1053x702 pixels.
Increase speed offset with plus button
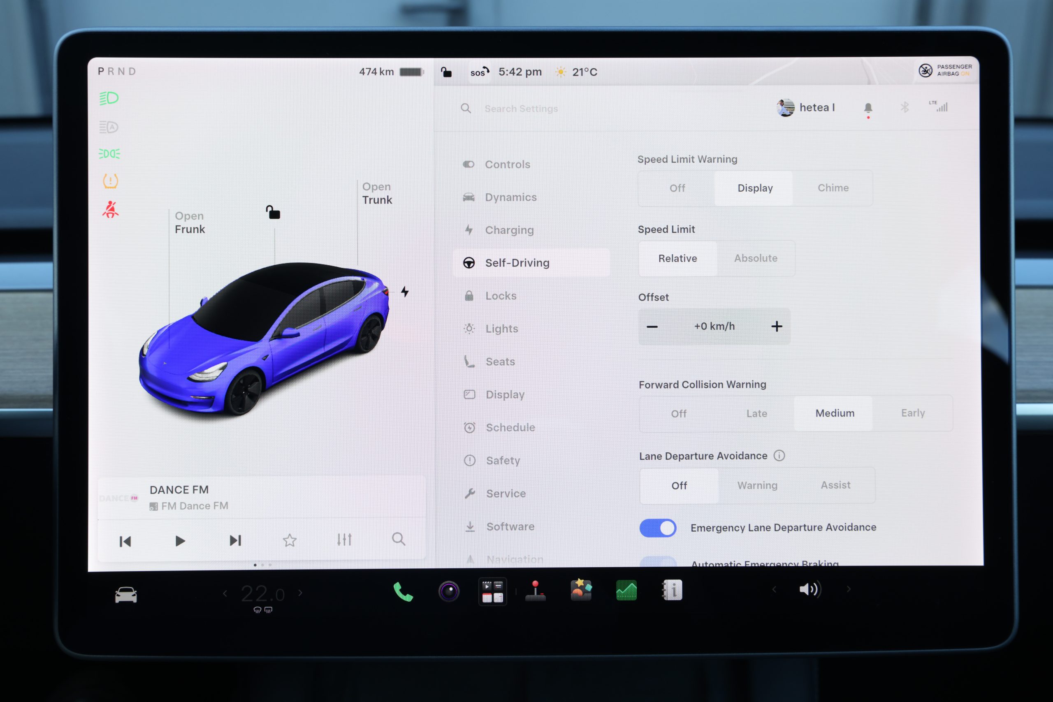777,327
